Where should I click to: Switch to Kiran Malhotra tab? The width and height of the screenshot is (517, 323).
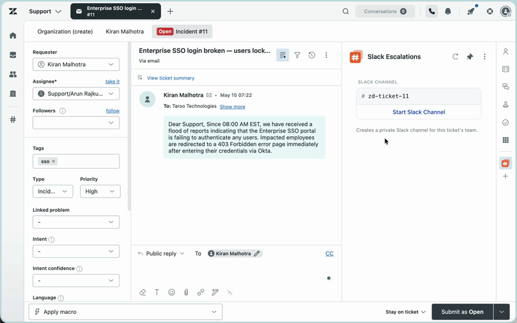[125, 32]
